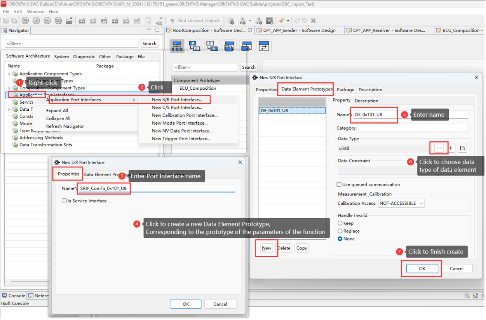This screenshot has height=320, width=486.
Task: Choose New C/S Port Interface menu entry
Action: 177,108
